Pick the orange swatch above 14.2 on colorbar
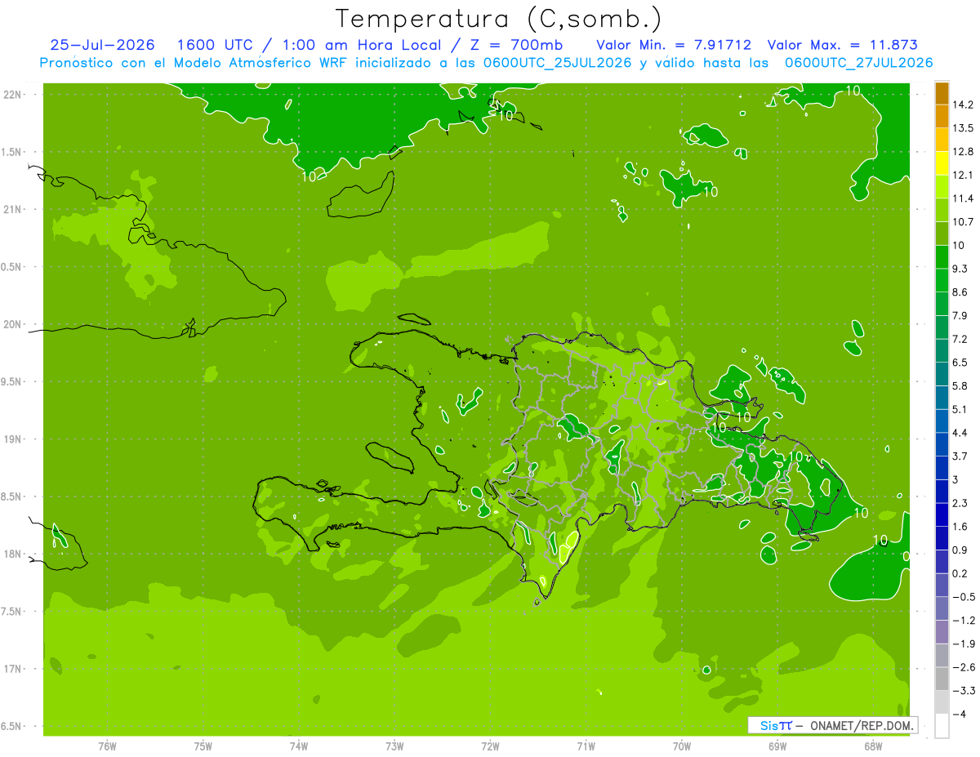Screen dimensions: 980x757 942,93
